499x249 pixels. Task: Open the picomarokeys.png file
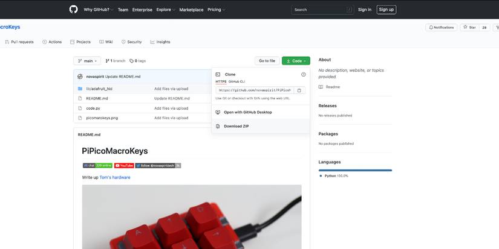(102, 118)
